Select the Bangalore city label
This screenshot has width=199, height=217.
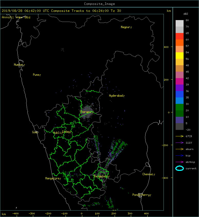click(x=102, y=176)
